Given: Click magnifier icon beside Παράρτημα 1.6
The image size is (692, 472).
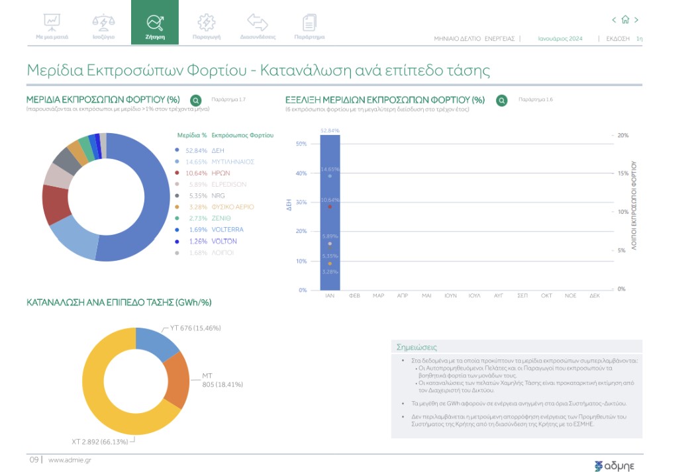Looking at the screenshot, I should pyautogui.click(x=502, y=101).
